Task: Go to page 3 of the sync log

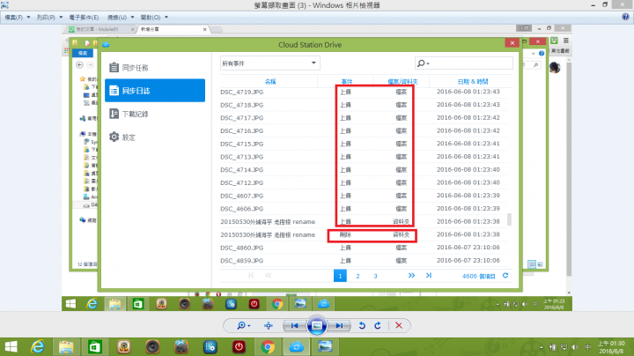Action: point(375,276)
